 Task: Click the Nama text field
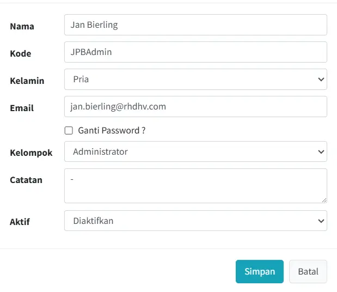(195, 25)
